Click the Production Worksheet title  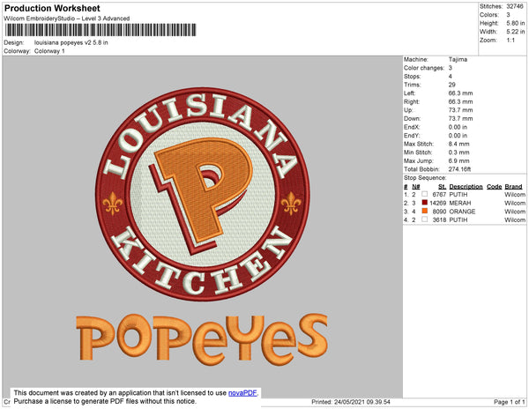coord(52,9)
